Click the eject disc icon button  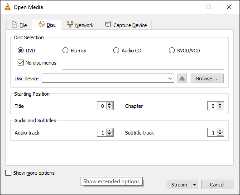coord(182,79)
